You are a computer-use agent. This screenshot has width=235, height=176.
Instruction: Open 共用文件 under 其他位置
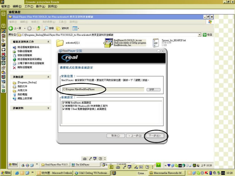(x=22, y=90)
